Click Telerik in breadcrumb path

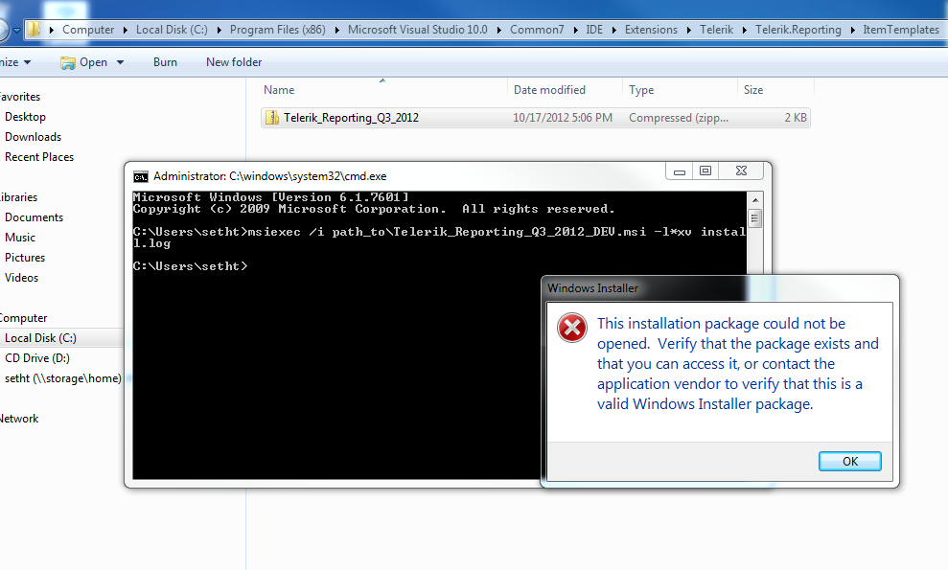click(716, 30)
